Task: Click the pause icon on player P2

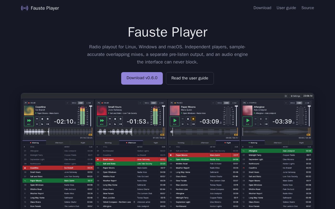Action: pyautogui.click(x=120, y=119)
